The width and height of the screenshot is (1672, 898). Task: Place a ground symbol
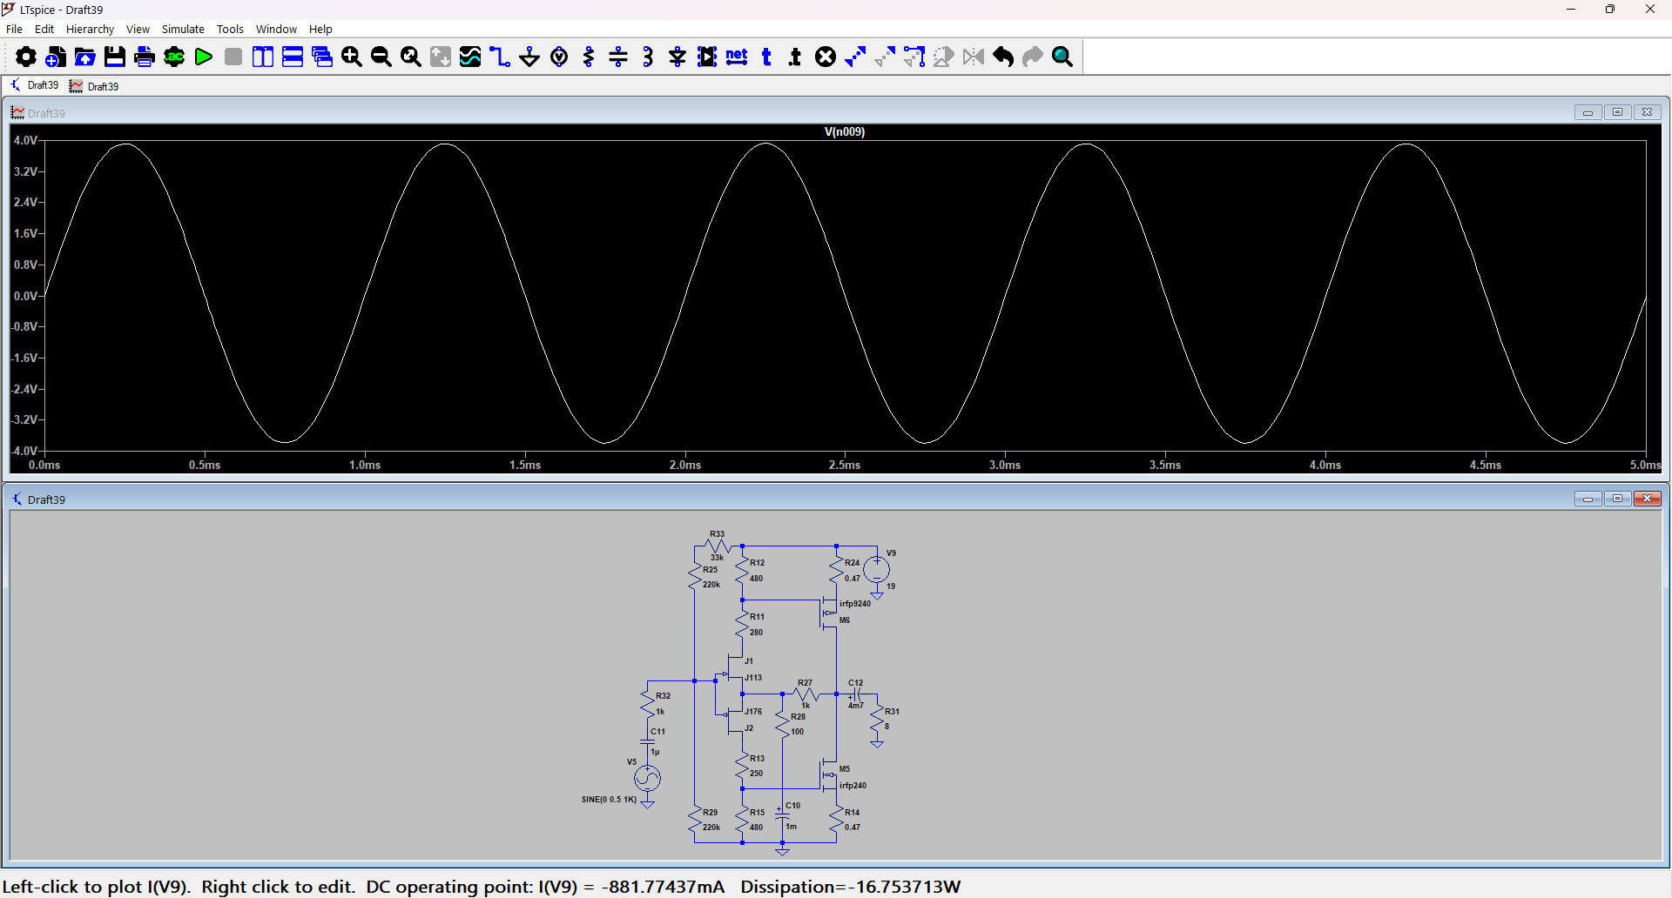tap(529, 57)
